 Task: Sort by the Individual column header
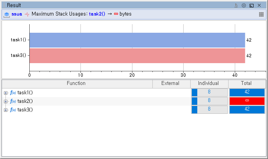[x=208, y=83]
